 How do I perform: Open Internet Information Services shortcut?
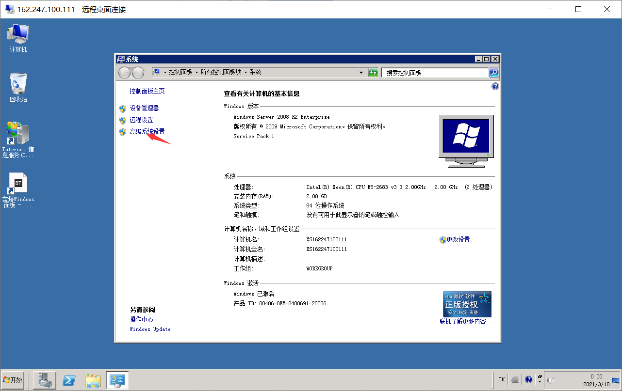[x=18, y=140]
